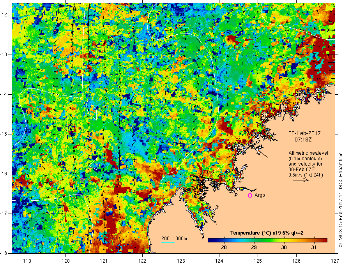
Task: Click the cyan 200m contour legend line
Action: click(x=168, y=242)
